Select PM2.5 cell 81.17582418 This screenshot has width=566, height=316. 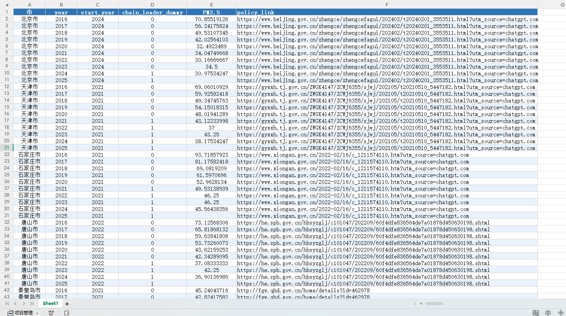pyautogui.click(x=212, y=161)
